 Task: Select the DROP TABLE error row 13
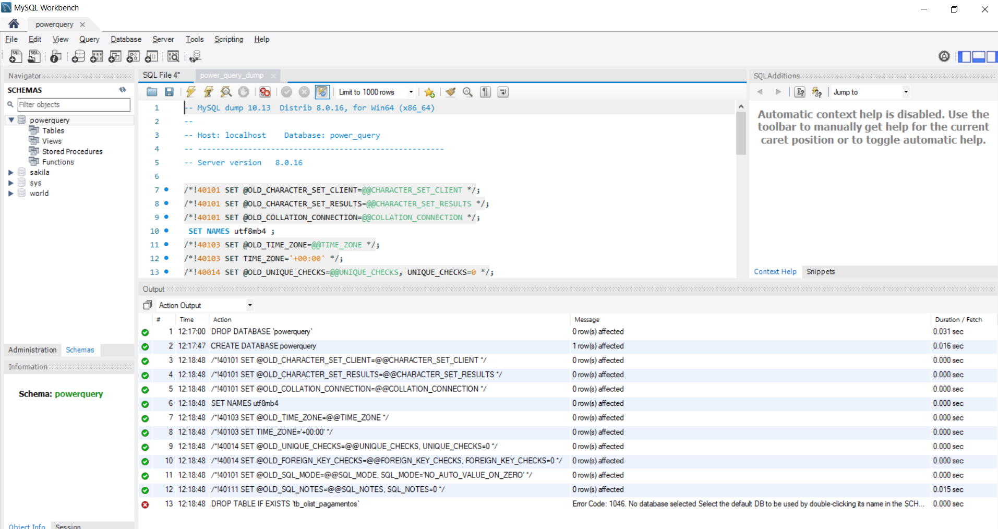click(x=569, y=504)
